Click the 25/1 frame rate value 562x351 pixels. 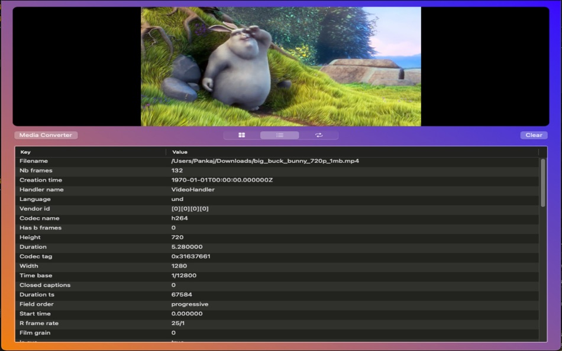(x=178, y=323)
